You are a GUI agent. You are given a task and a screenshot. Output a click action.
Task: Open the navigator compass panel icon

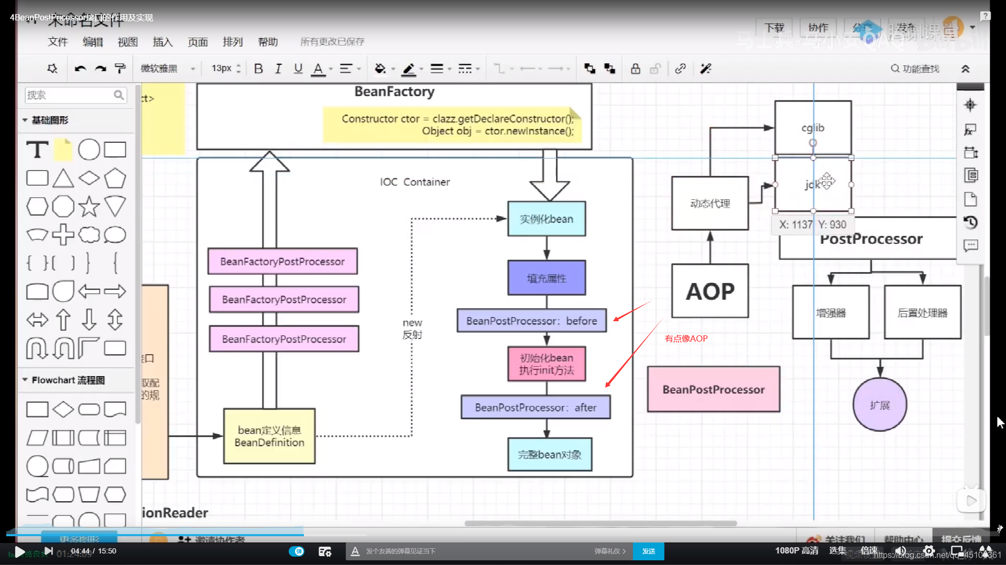pyautogui.click(x=970, y=105)
